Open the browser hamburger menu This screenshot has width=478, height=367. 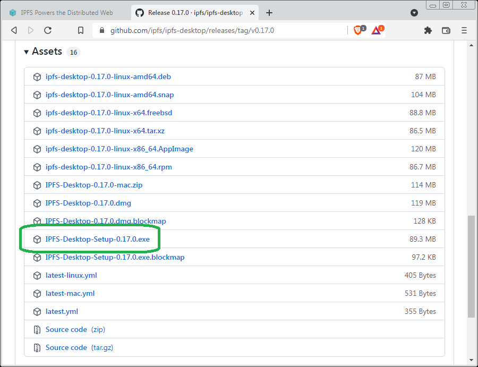coord(464,30)
